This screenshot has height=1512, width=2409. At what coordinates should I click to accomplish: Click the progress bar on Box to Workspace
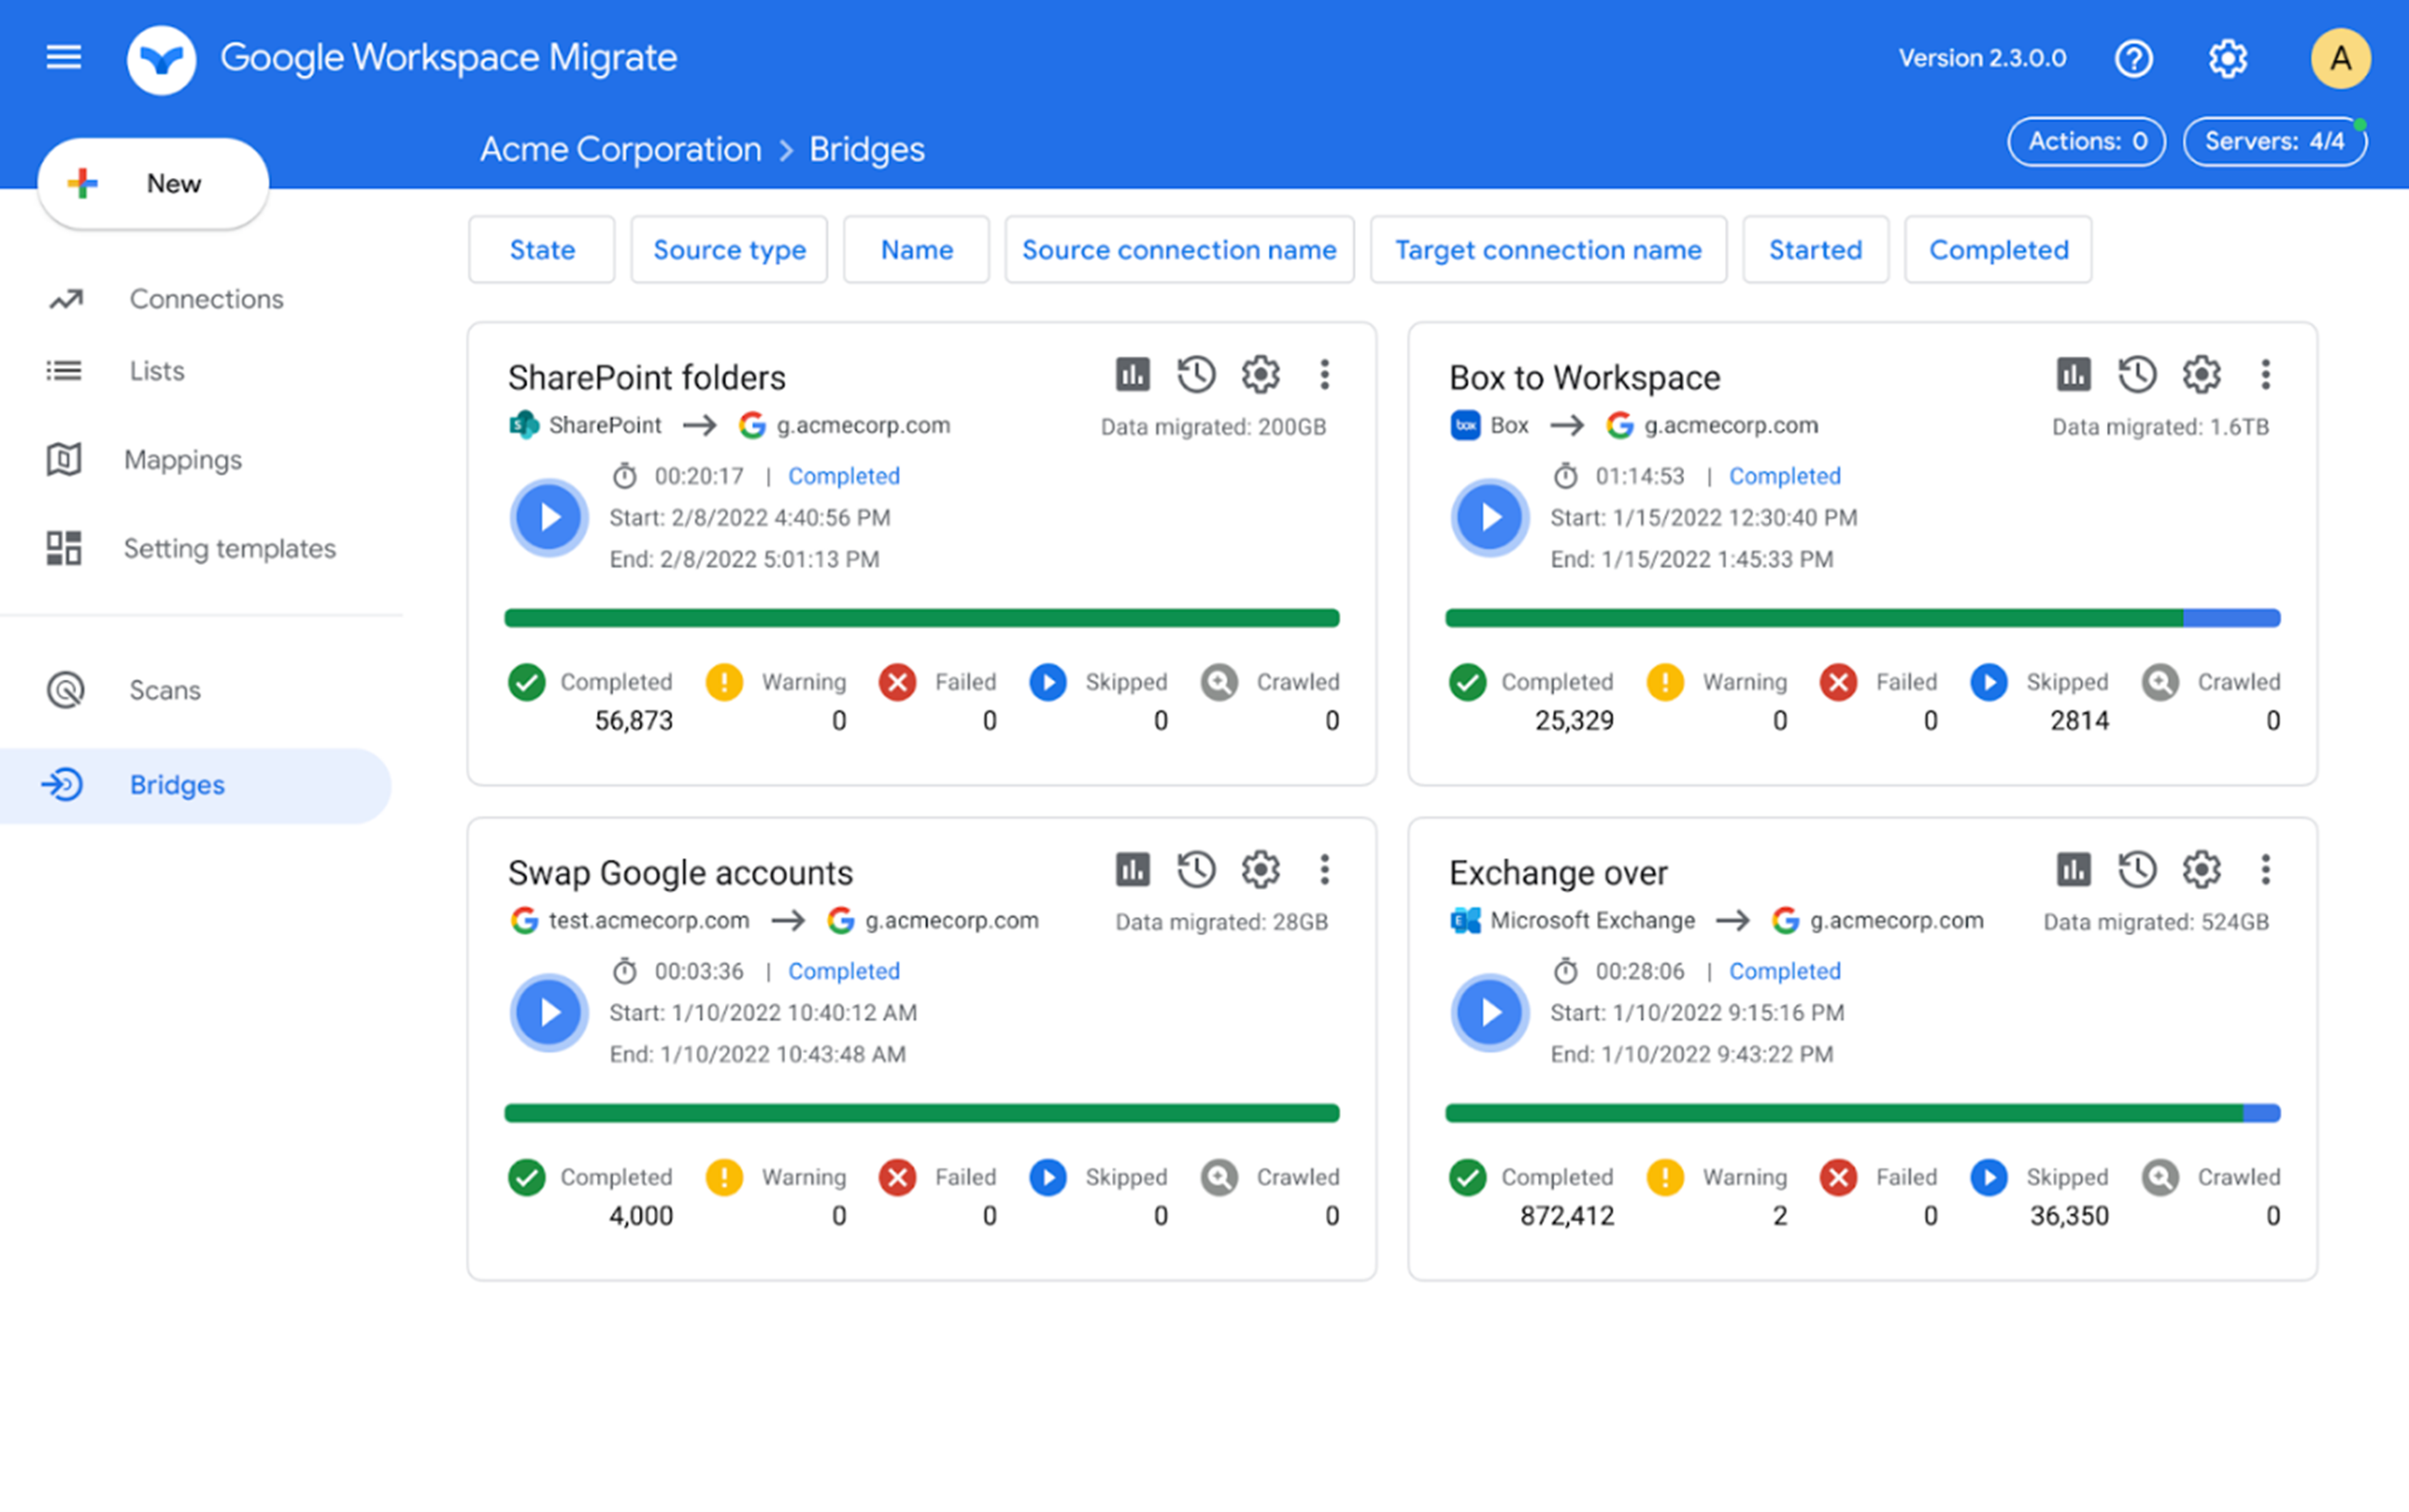[x=1863, y=617]
